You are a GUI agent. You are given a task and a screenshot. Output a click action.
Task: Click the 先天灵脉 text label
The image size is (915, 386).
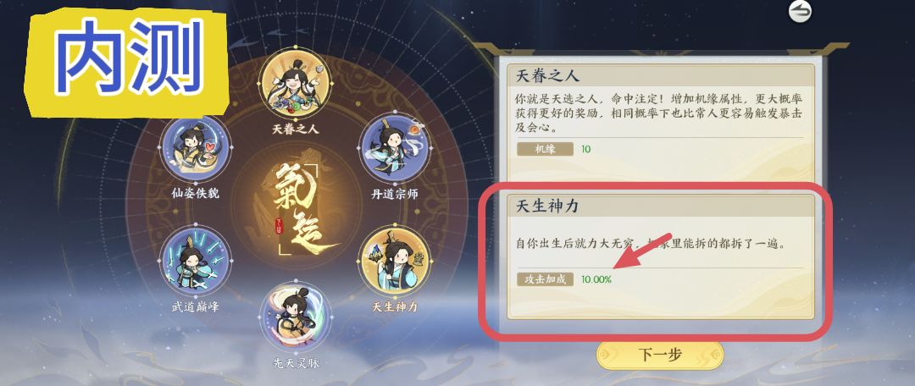click(x=296, y=363)
